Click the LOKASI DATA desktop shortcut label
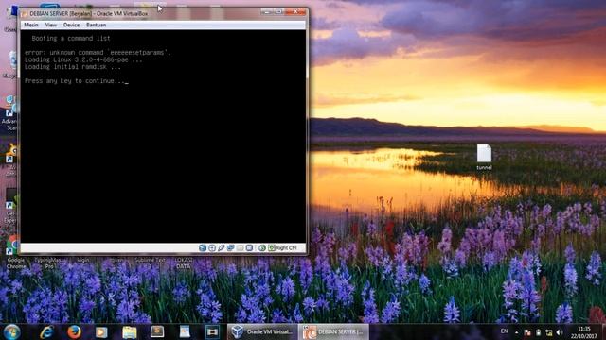The image size is (606, 340). click(x=183, y=263)
